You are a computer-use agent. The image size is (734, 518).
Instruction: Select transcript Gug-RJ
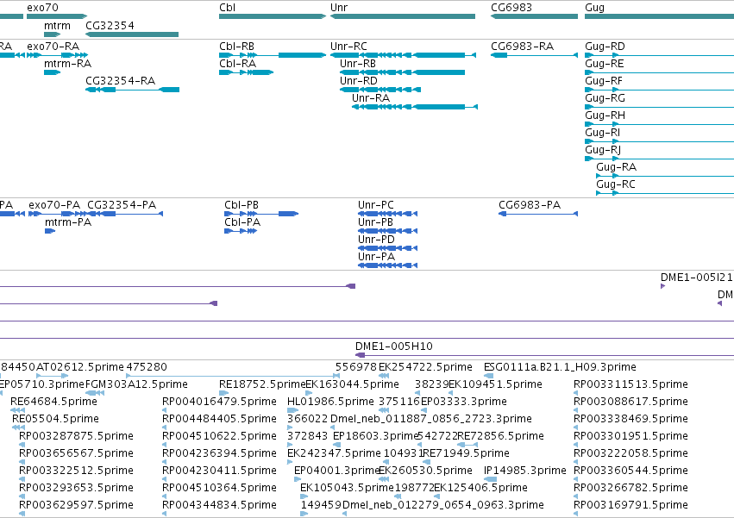click(659, 159)
